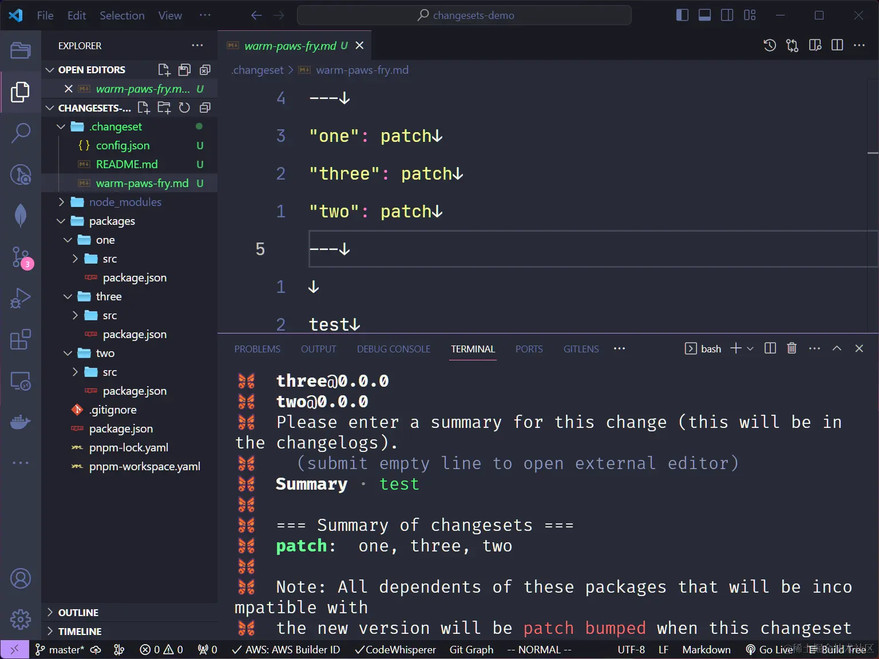
Task: Click Go Live server button
Action: tap(769, 650)
